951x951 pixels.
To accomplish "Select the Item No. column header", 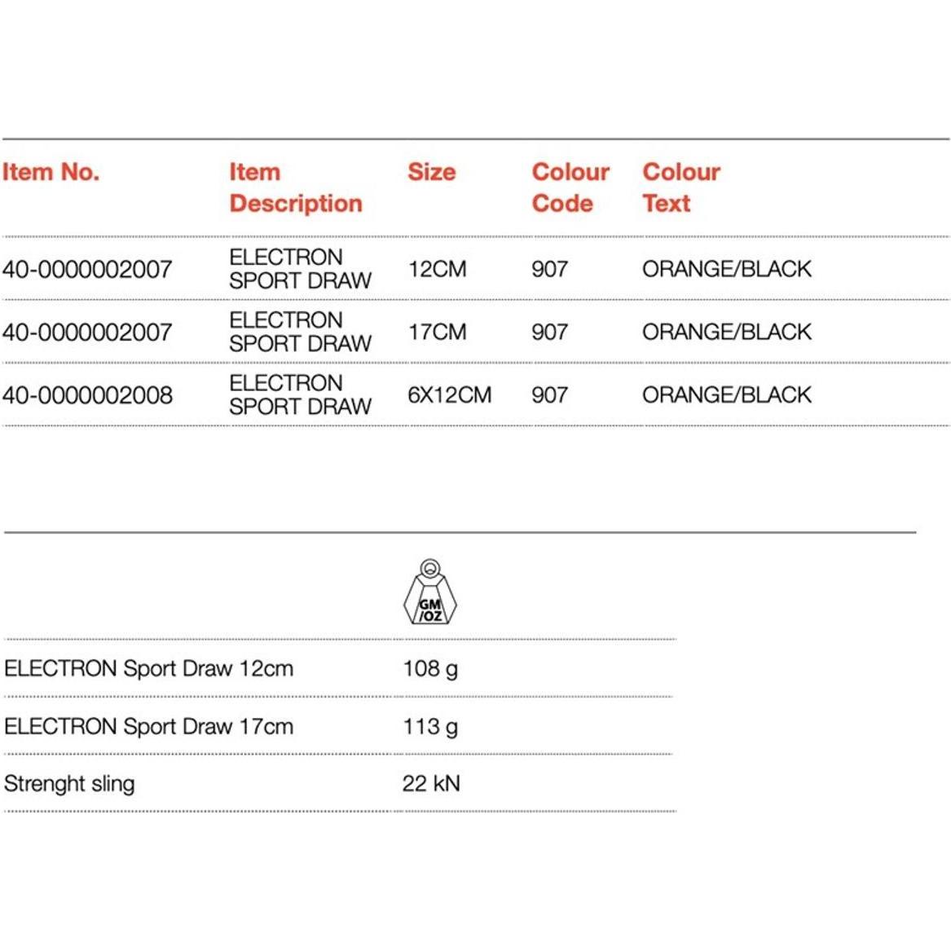I will (51, 172).
